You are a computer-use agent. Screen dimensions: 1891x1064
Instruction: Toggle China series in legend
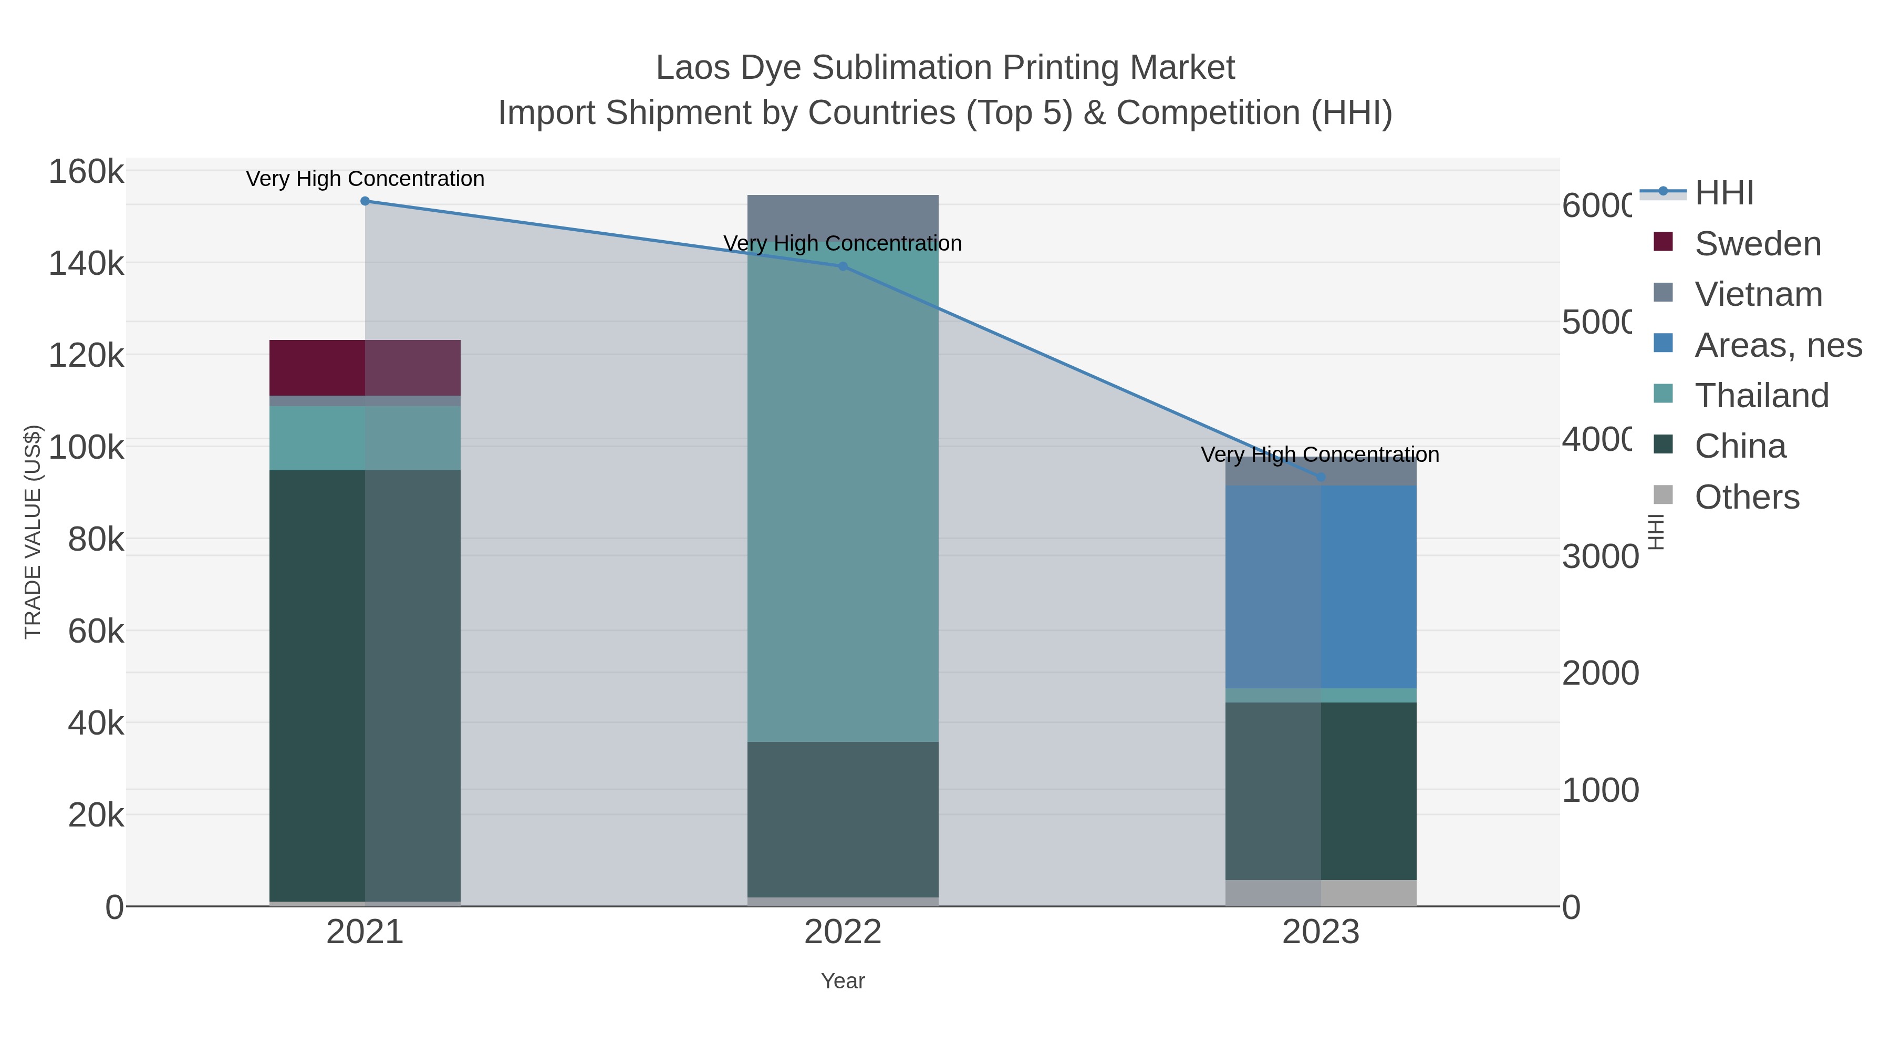[x=1719, y=446]
